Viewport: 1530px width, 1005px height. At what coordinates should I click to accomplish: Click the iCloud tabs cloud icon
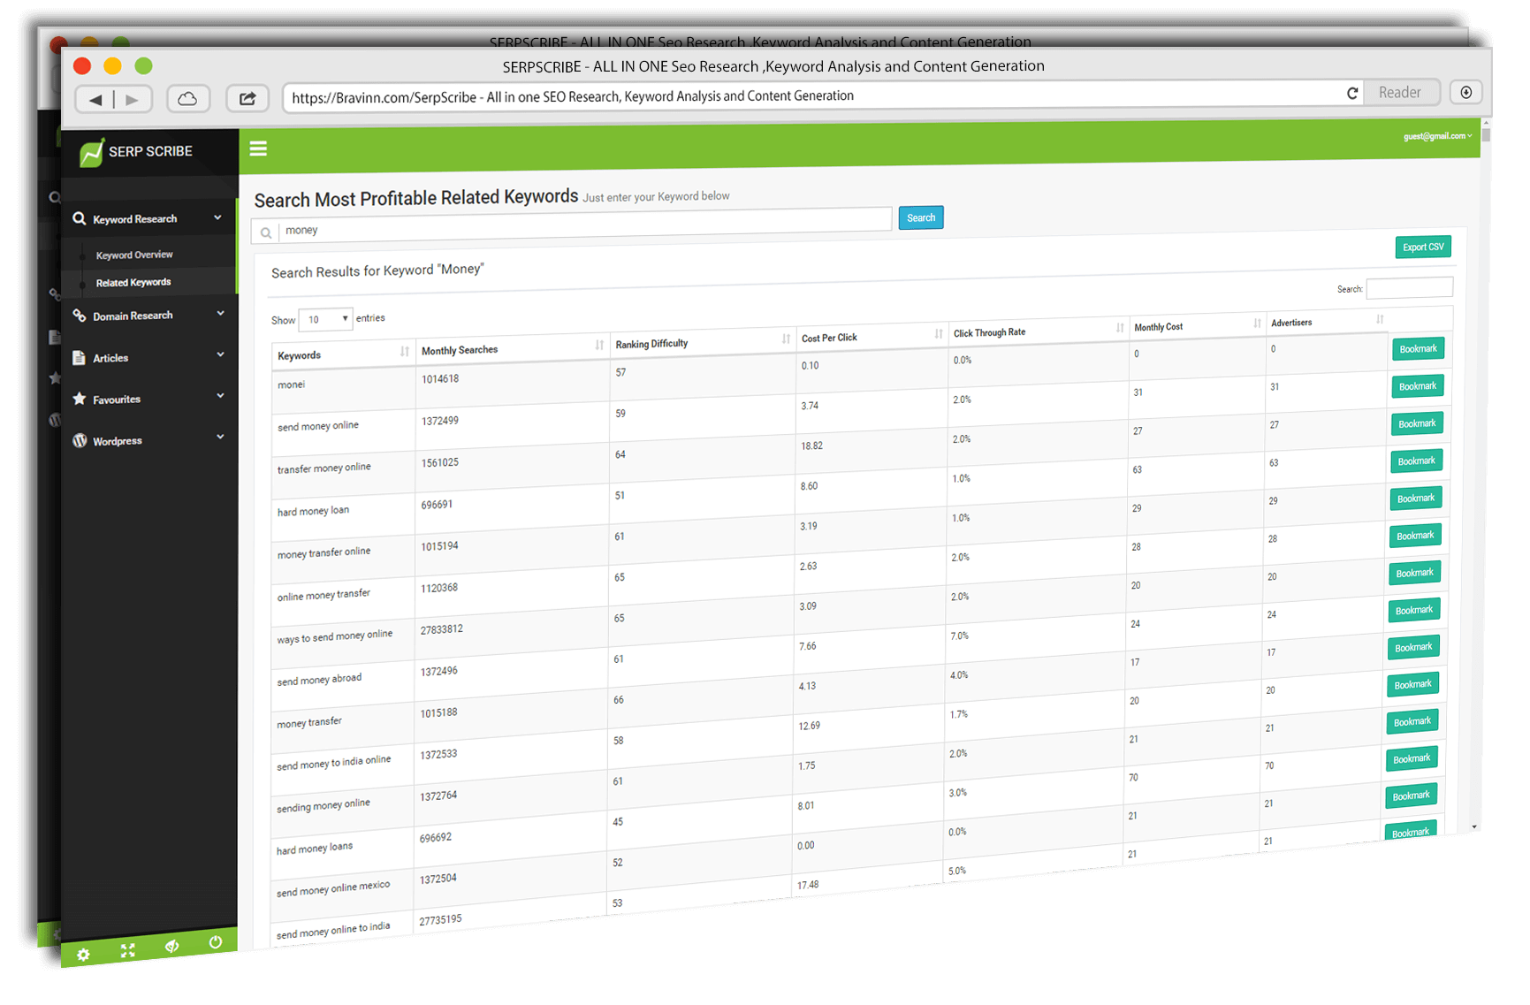[x=187, y=98]
